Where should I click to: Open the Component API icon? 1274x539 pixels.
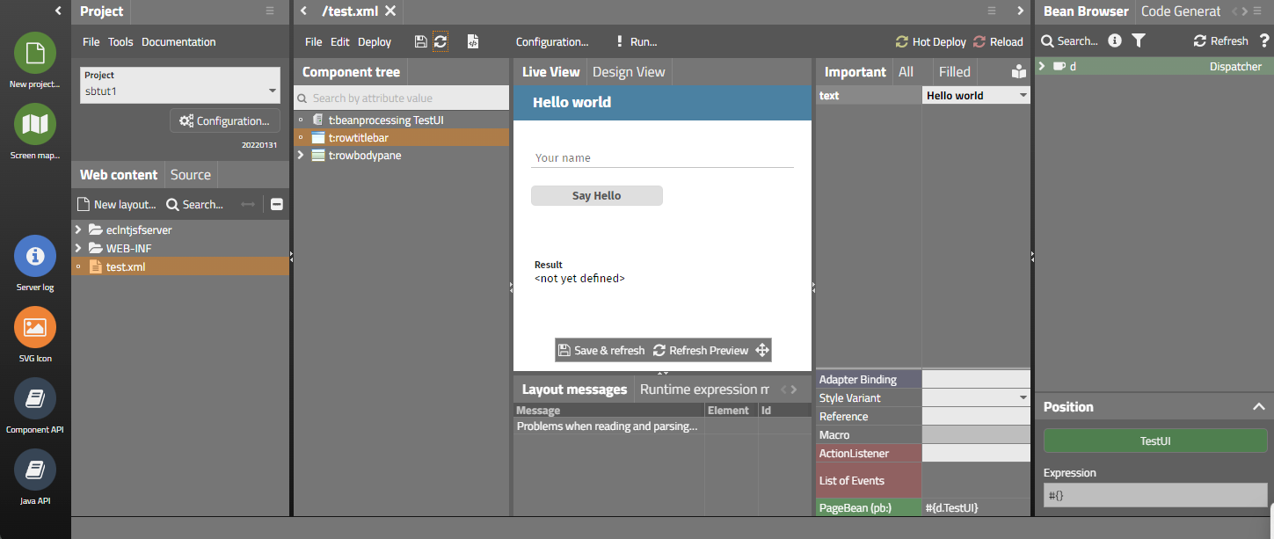[35, 398]
